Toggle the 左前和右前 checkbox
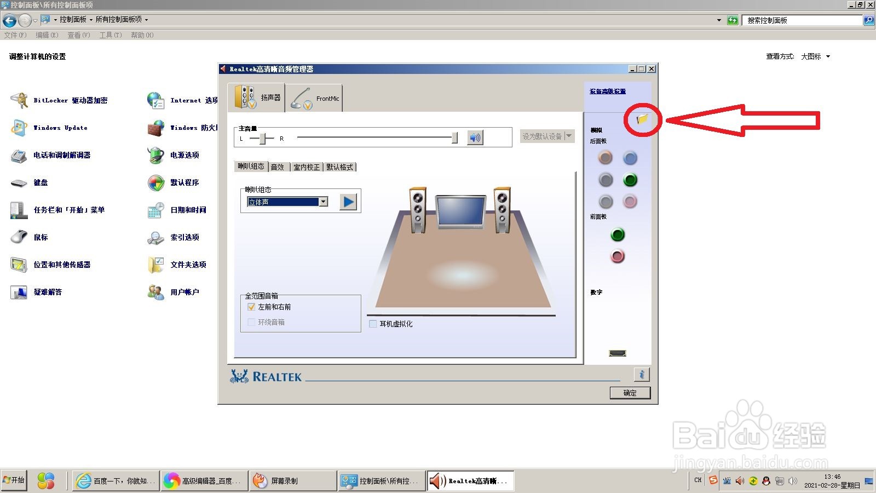Image resolution: width=876 pixels, height=493 pixels. [251, 307]
